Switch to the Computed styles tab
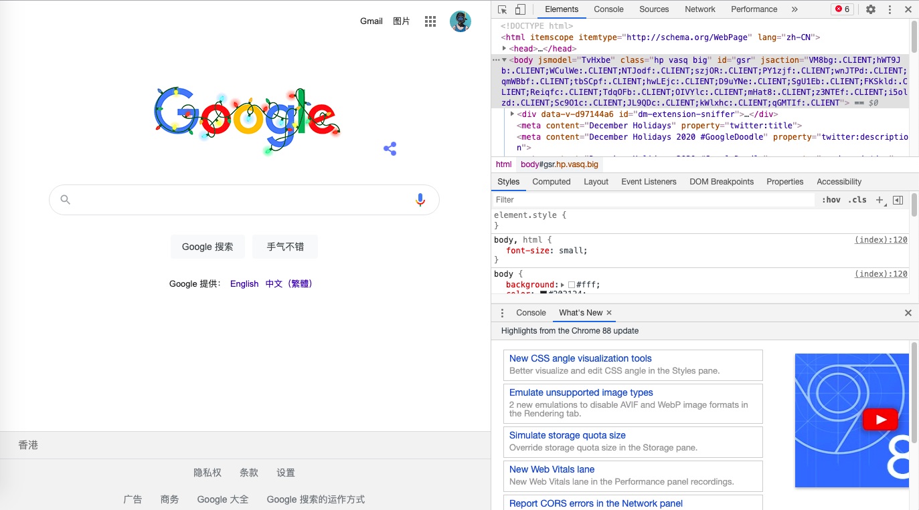The height and width of the screenshot is (510, 919). click(551, 181)
